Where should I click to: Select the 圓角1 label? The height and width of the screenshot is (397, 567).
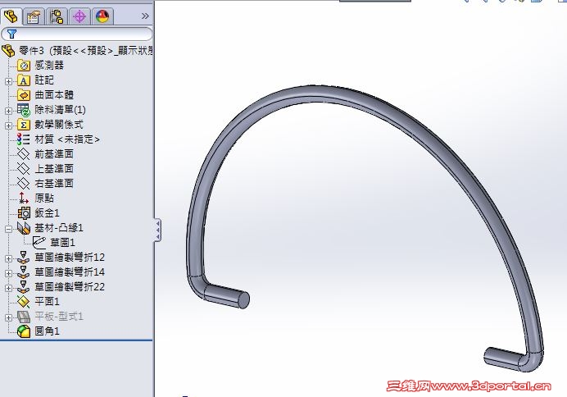point(47,331)
